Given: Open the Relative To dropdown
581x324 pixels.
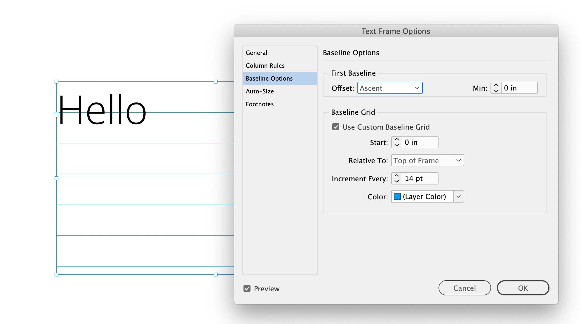Looking at the screenshot, I should click(427, 161).
